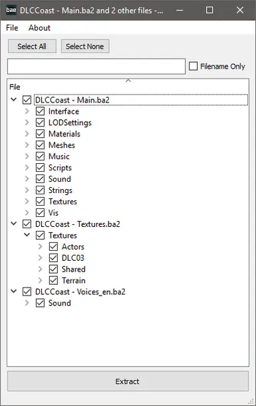This screenshot has height=406, width=256.
Task: Click the bae application icon in title bar
Action: tap(11, 10)
